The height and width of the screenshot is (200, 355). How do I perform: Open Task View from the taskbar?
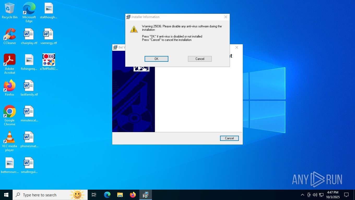point(94,195)
